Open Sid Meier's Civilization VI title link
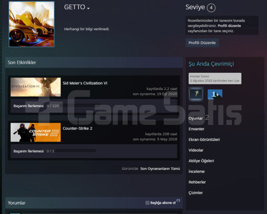 [x=85, y=83]
